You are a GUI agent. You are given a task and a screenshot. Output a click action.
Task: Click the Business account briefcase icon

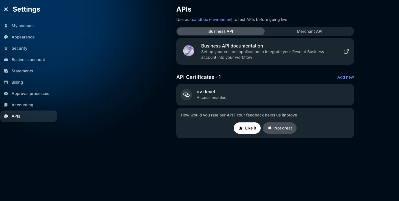pos(6,60)
